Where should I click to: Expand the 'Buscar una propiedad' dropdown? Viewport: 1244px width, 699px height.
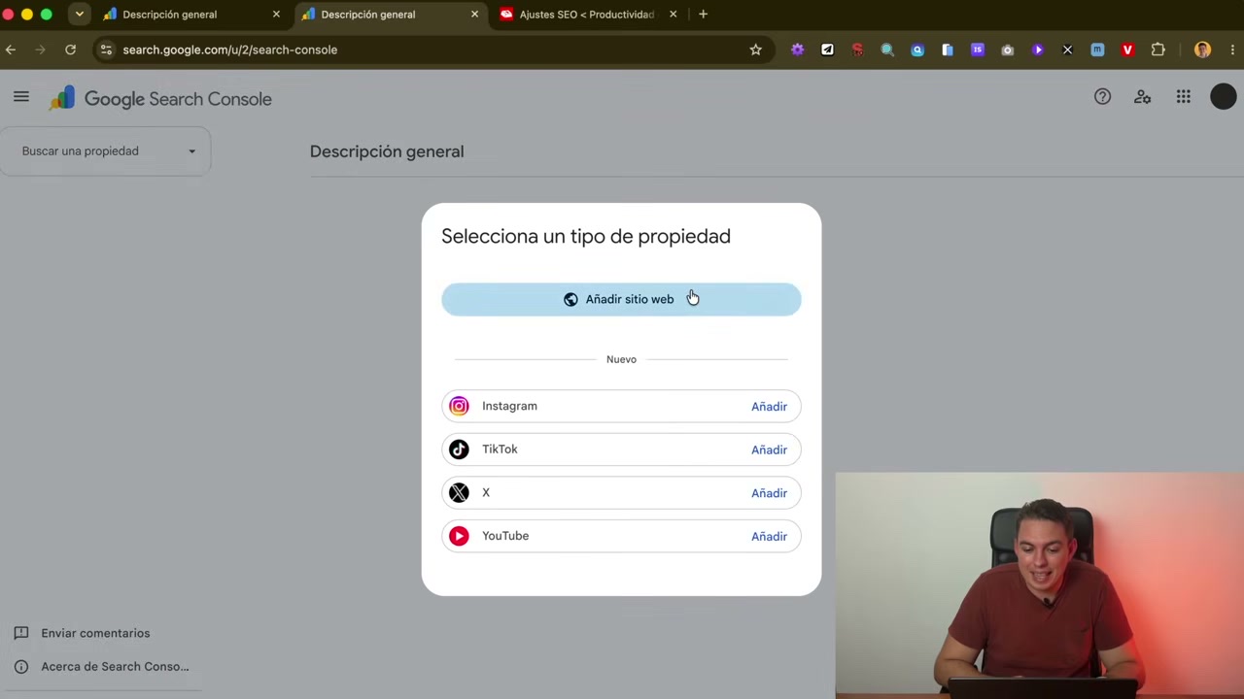[x=106, y=151]
